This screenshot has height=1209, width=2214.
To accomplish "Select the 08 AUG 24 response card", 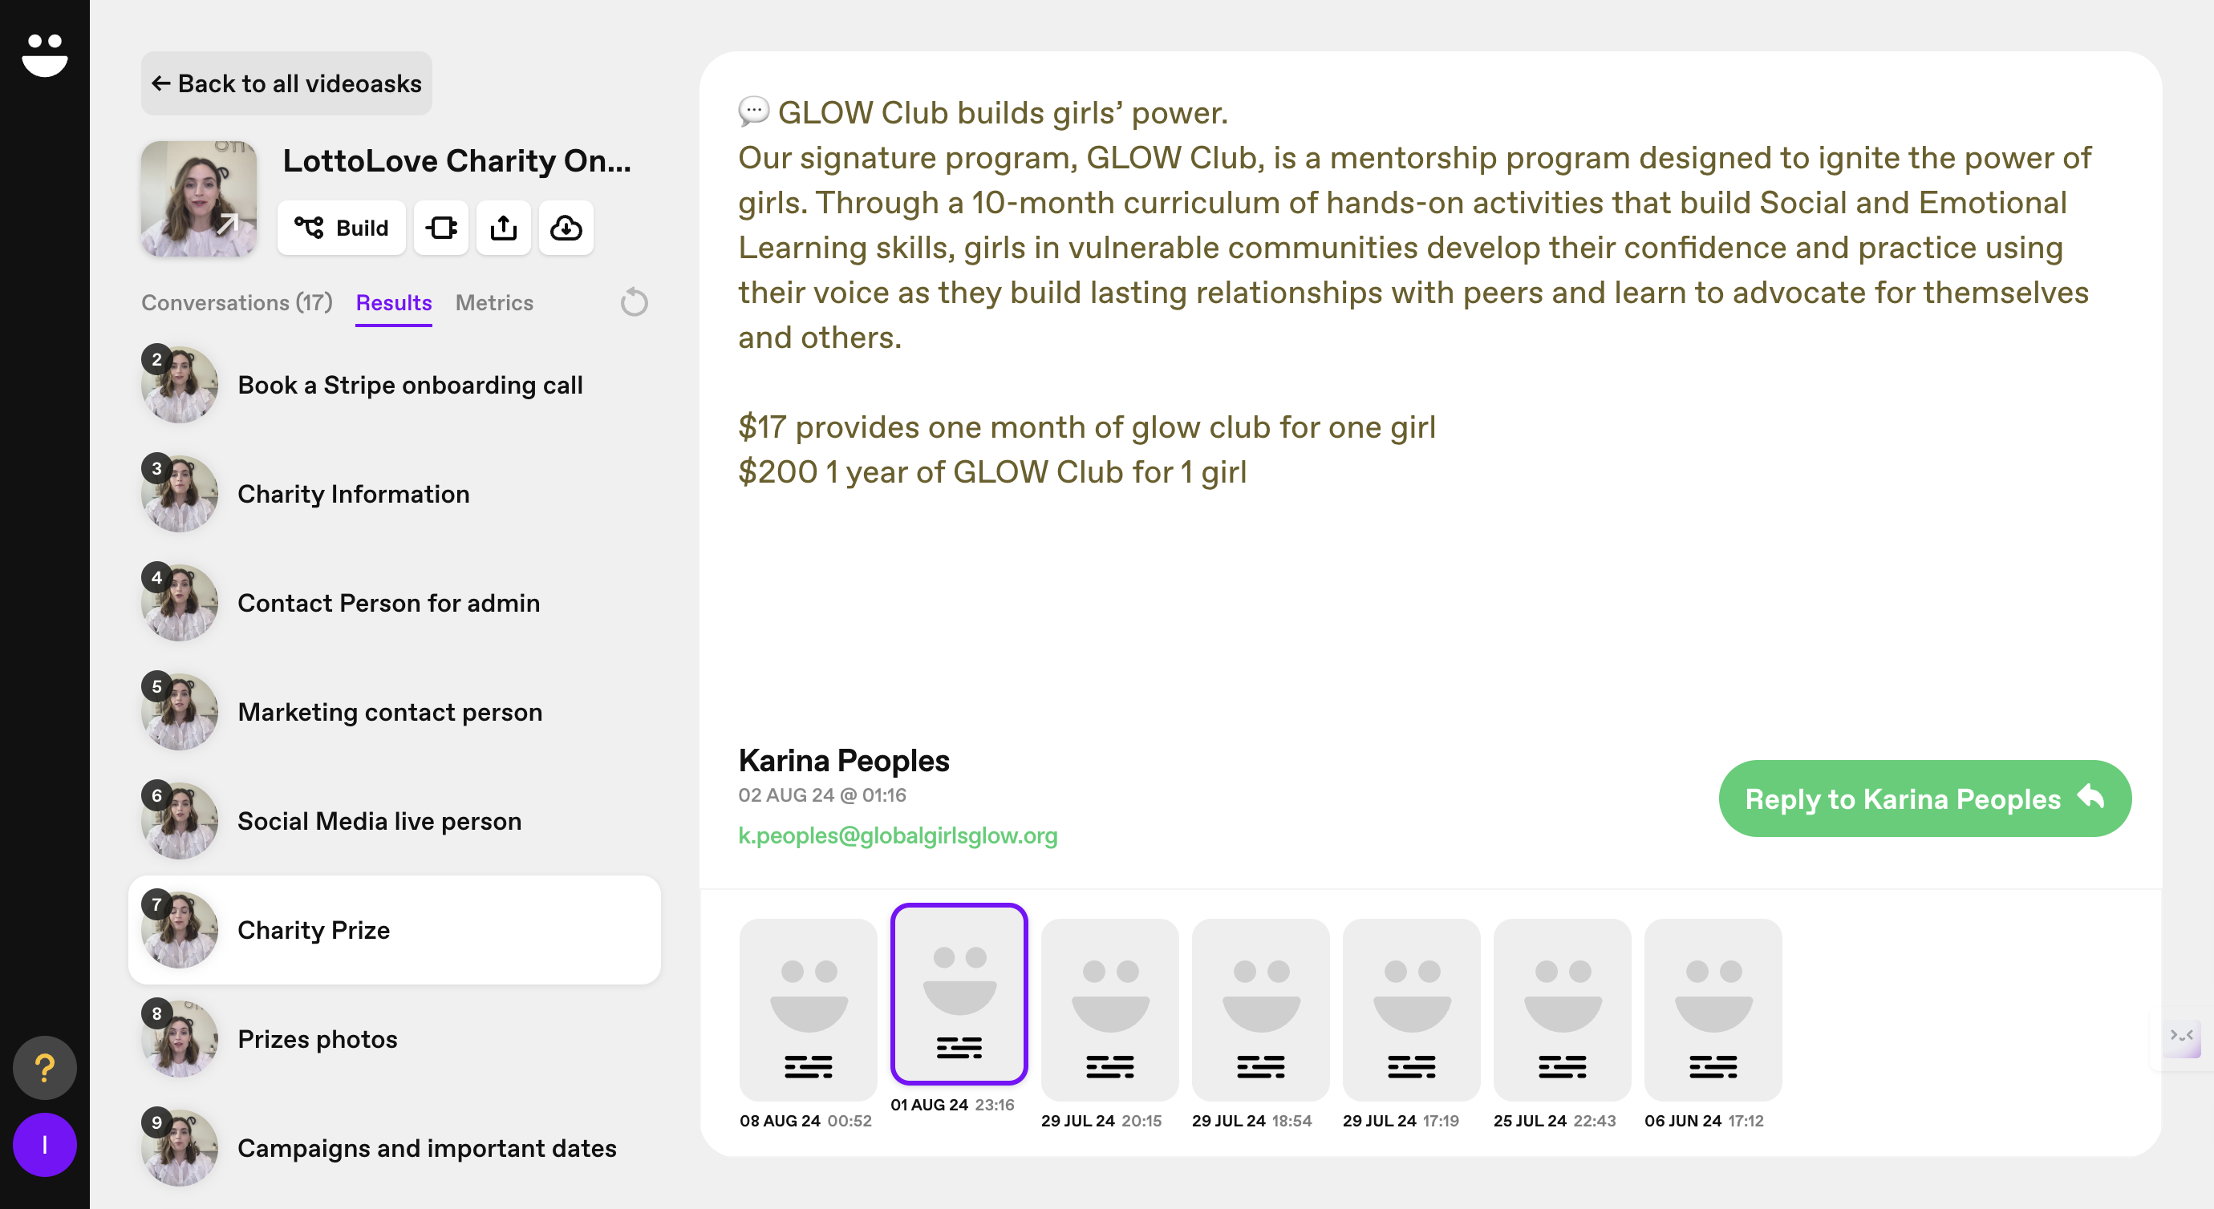I will (808, 1009).
